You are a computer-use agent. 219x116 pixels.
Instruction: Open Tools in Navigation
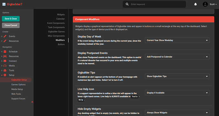coord(11,70)
